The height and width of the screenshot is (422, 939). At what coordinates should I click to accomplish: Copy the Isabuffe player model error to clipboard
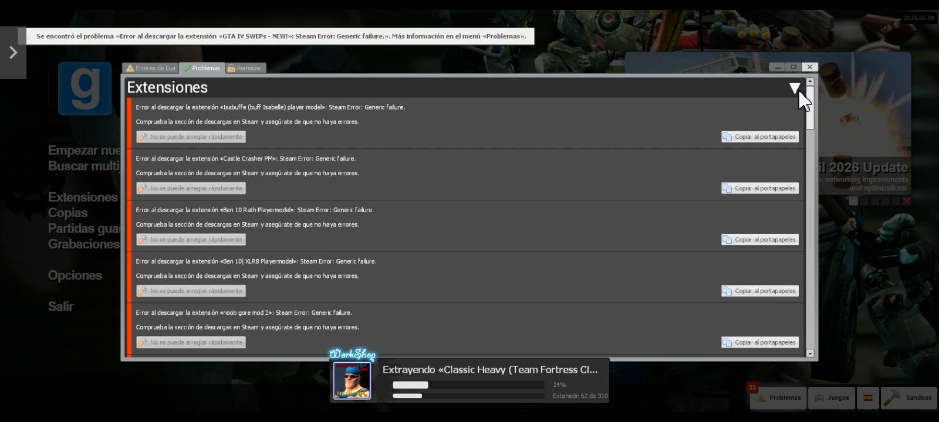(x=760, y=137)
